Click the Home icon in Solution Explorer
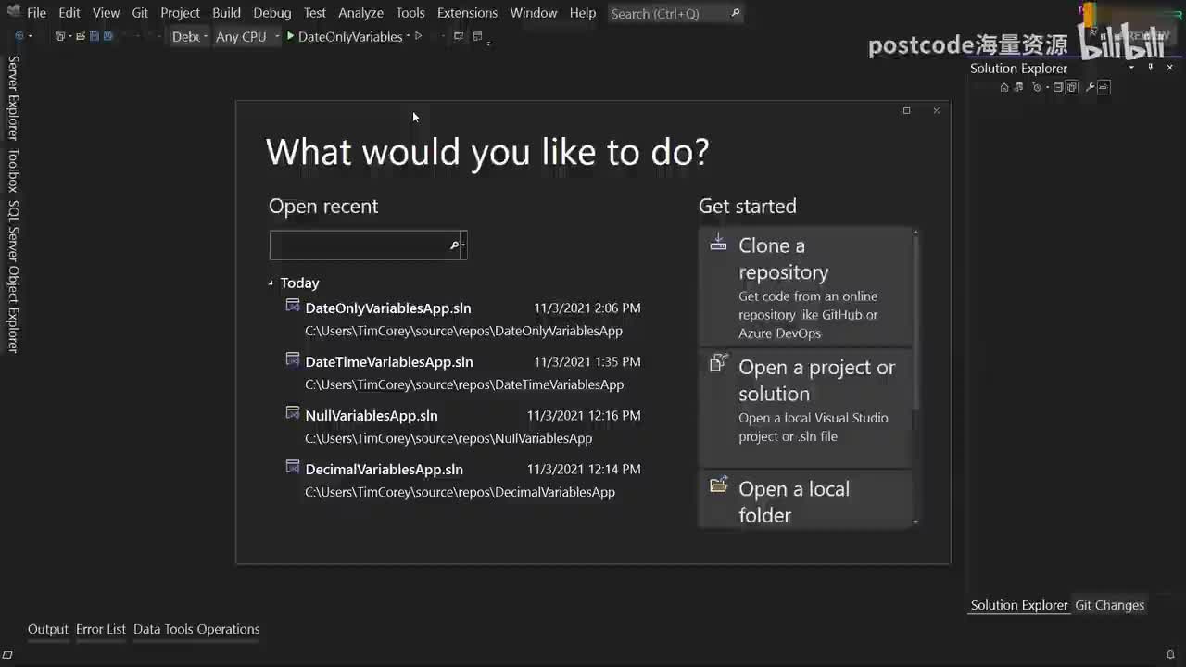The height and width of the screenshot is (667, 1186). 1004,87
